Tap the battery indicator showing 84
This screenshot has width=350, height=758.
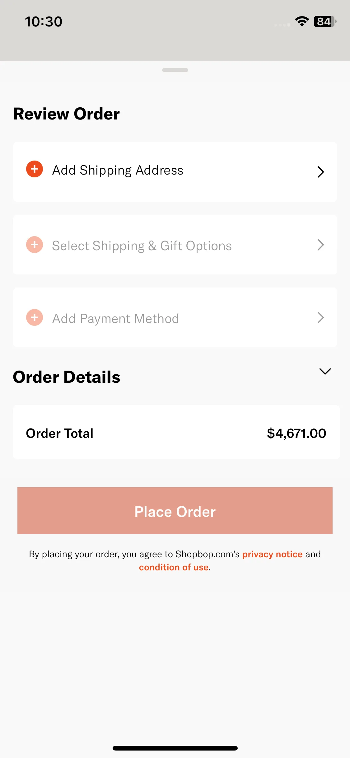(325, 21)
